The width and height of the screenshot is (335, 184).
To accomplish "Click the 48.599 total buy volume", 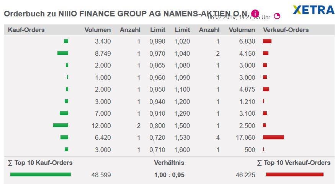I will [x=101, y=175].
